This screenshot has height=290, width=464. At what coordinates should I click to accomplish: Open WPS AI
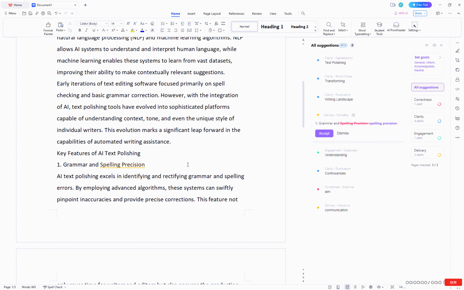tap(401, 13)
